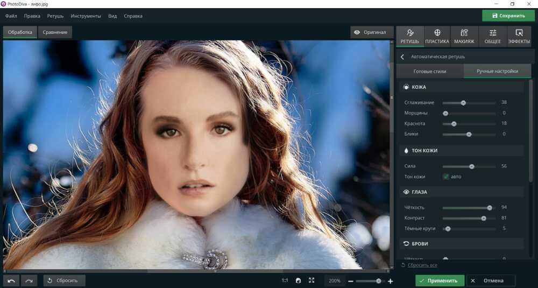Open the Макияж tool tab
This screenshot has height=288, width=538.
pyautogui.click(x=464, y=37)
